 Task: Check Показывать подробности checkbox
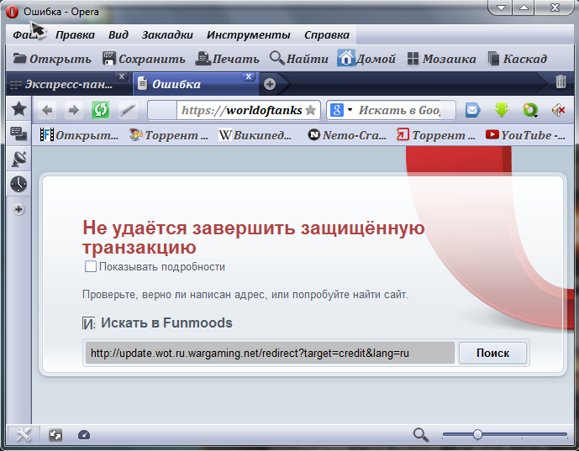91,266
